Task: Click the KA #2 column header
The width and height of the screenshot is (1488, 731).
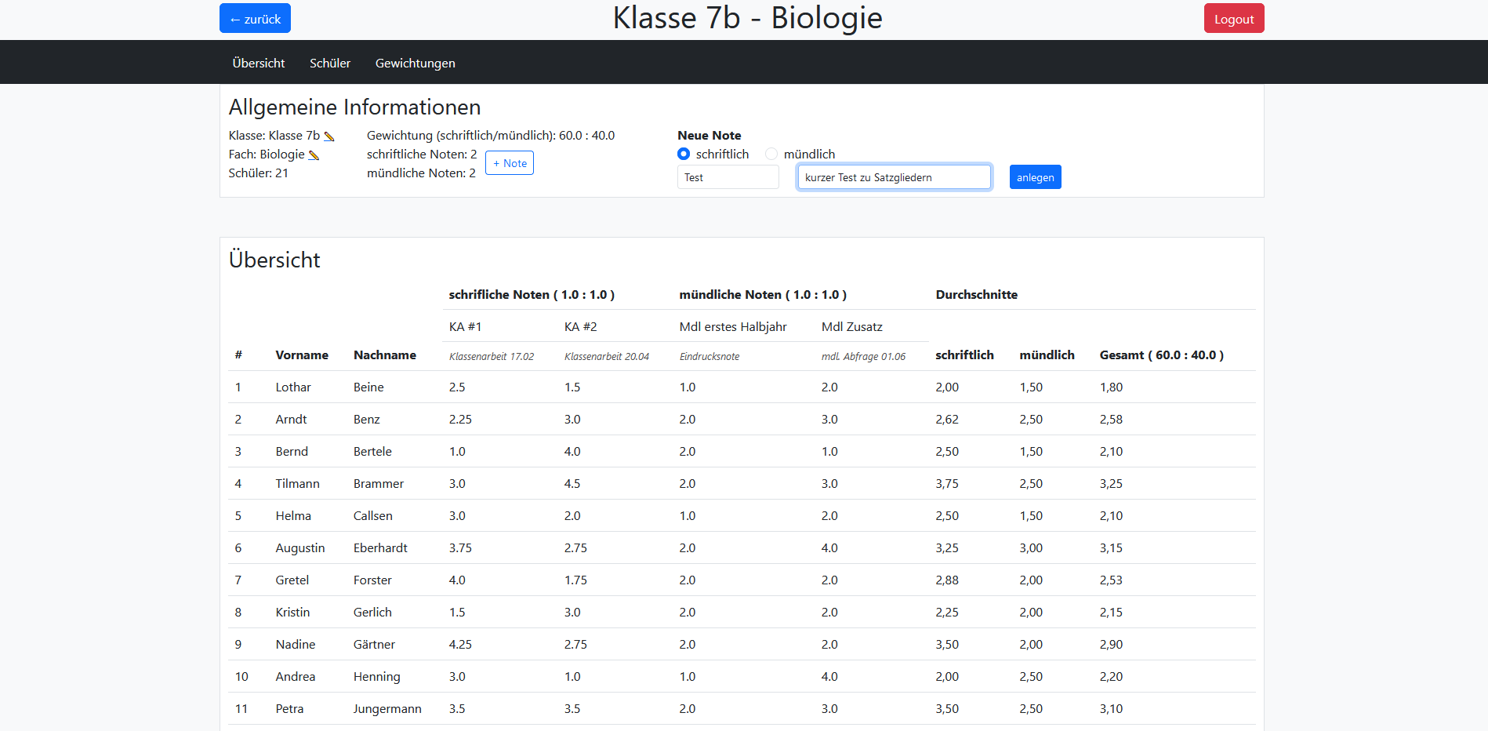Action: tap(580, 326)
